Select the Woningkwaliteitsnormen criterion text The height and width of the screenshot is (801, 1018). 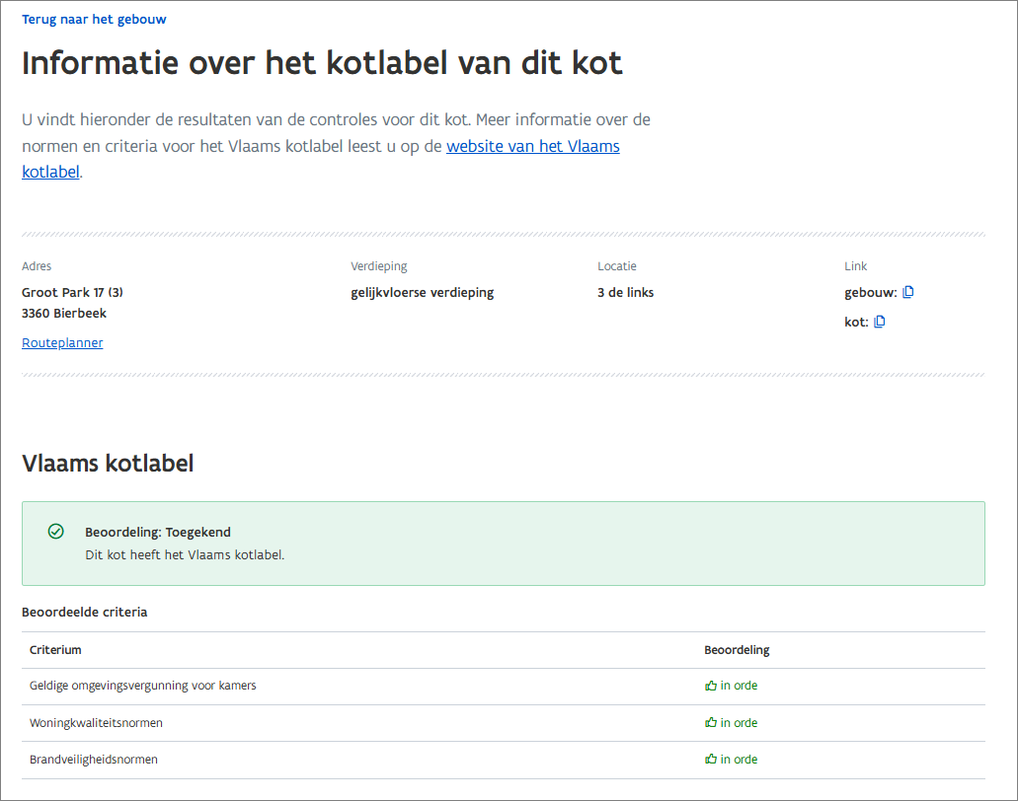[96, 723]
